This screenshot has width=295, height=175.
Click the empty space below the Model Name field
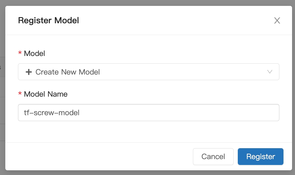pyautogui.click(x=149, y=132)
